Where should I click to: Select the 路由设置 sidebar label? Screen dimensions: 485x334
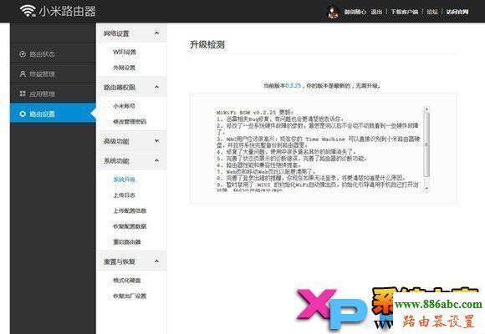coord(42,114)
